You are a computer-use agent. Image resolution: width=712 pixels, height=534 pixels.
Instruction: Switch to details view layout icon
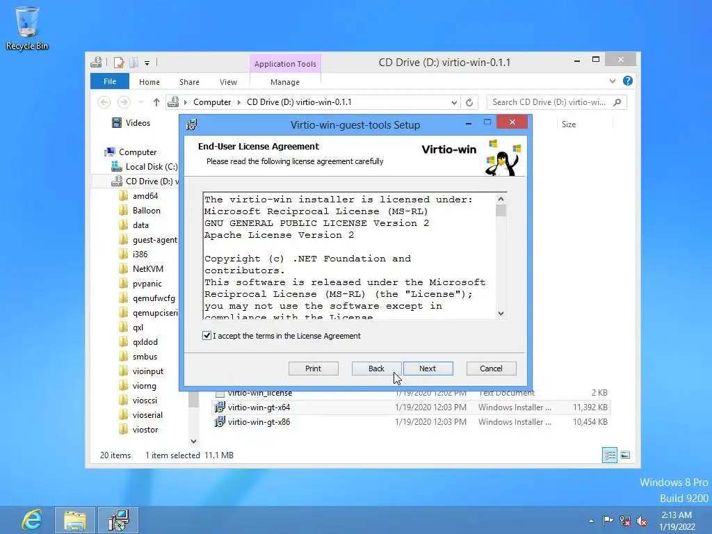pos(609,455)
